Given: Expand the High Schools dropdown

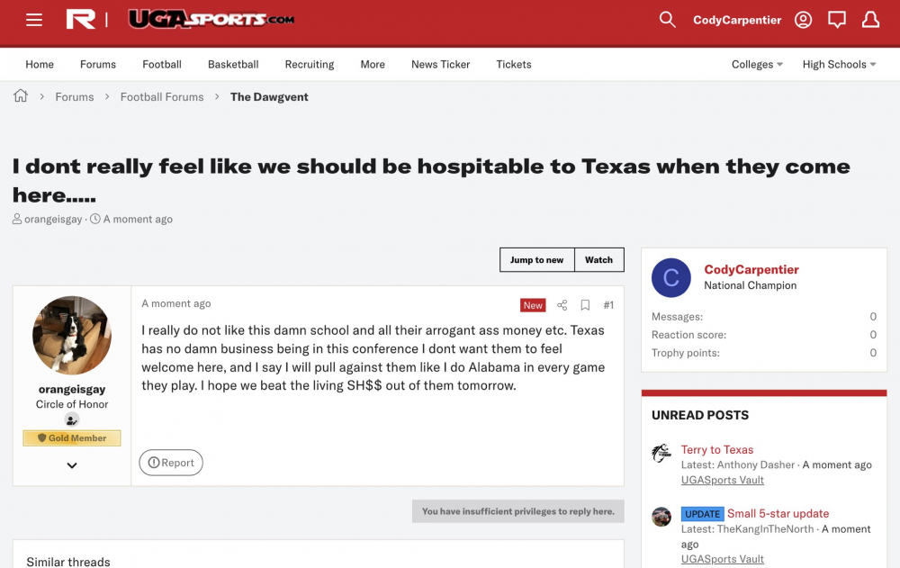Looking at the screenshot, I should click(x=839, y=65).
